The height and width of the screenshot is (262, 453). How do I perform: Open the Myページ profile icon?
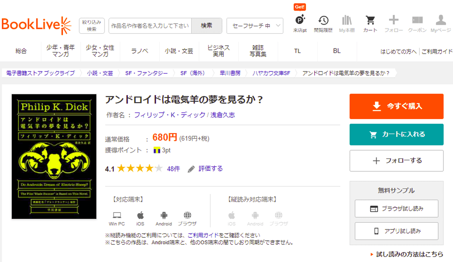pyautogui.click(x=441, y=20)
